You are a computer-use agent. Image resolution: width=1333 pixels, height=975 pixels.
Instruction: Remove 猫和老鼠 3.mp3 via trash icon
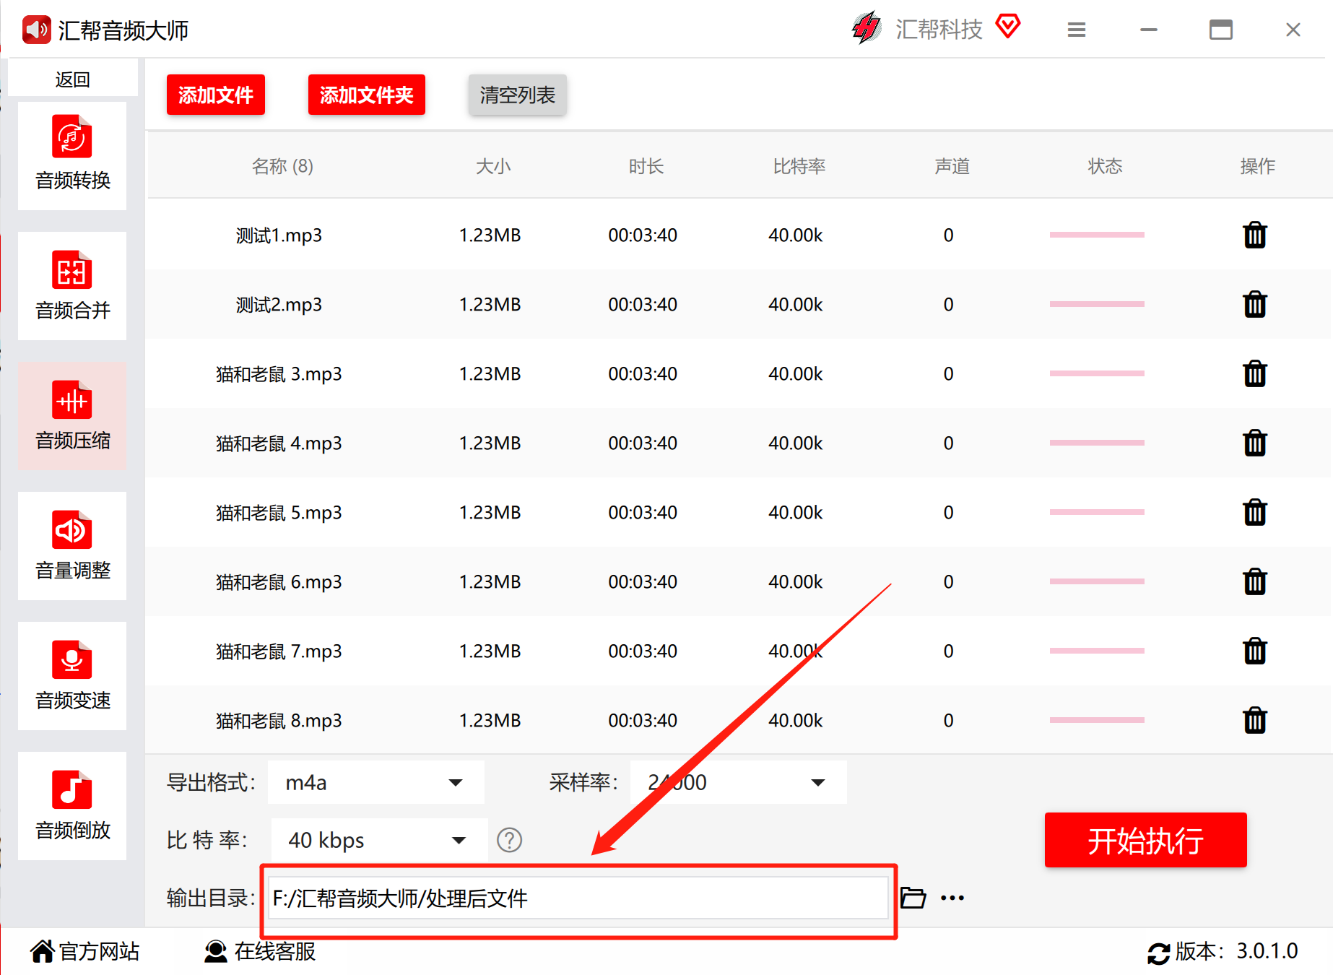tap(1255, 373)
